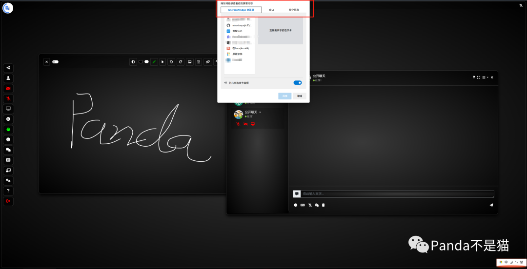Click the colorful grid icon in system tray

501,262
